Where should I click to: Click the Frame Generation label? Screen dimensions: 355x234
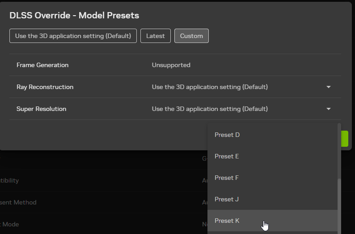click(42, 65)
